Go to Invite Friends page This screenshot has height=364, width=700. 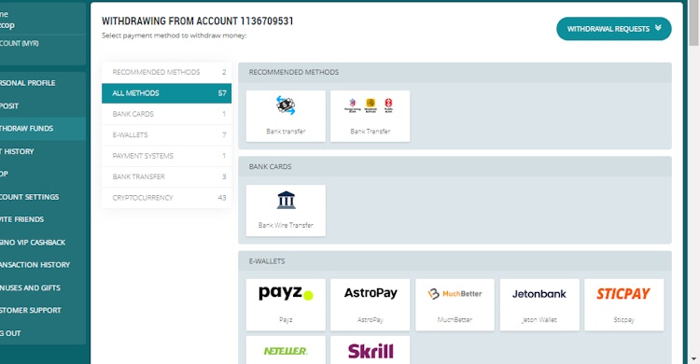coord(43,219)
